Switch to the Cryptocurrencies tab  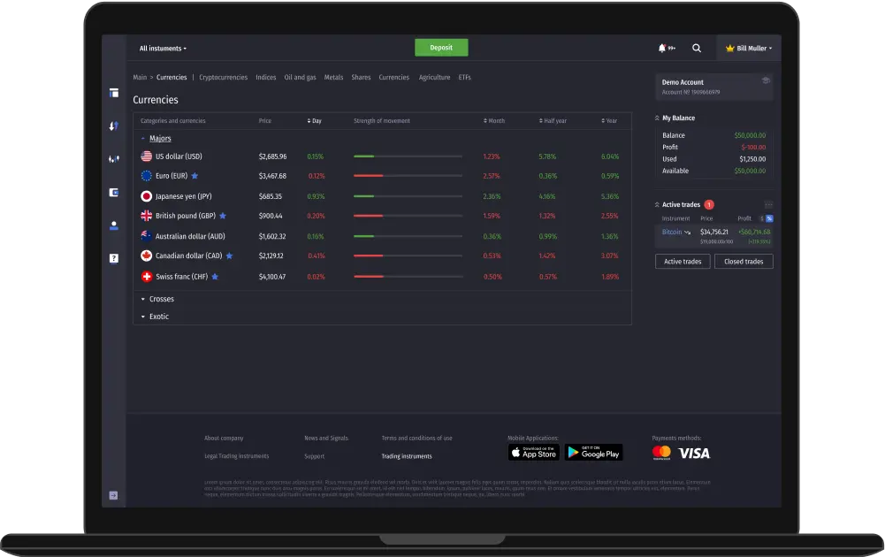[223, 77]
